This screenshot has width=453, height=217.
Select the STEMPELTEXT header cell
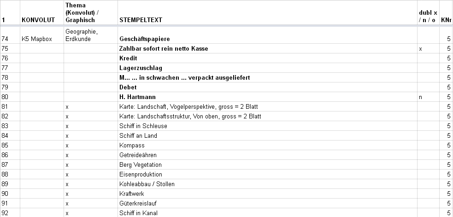267,12
